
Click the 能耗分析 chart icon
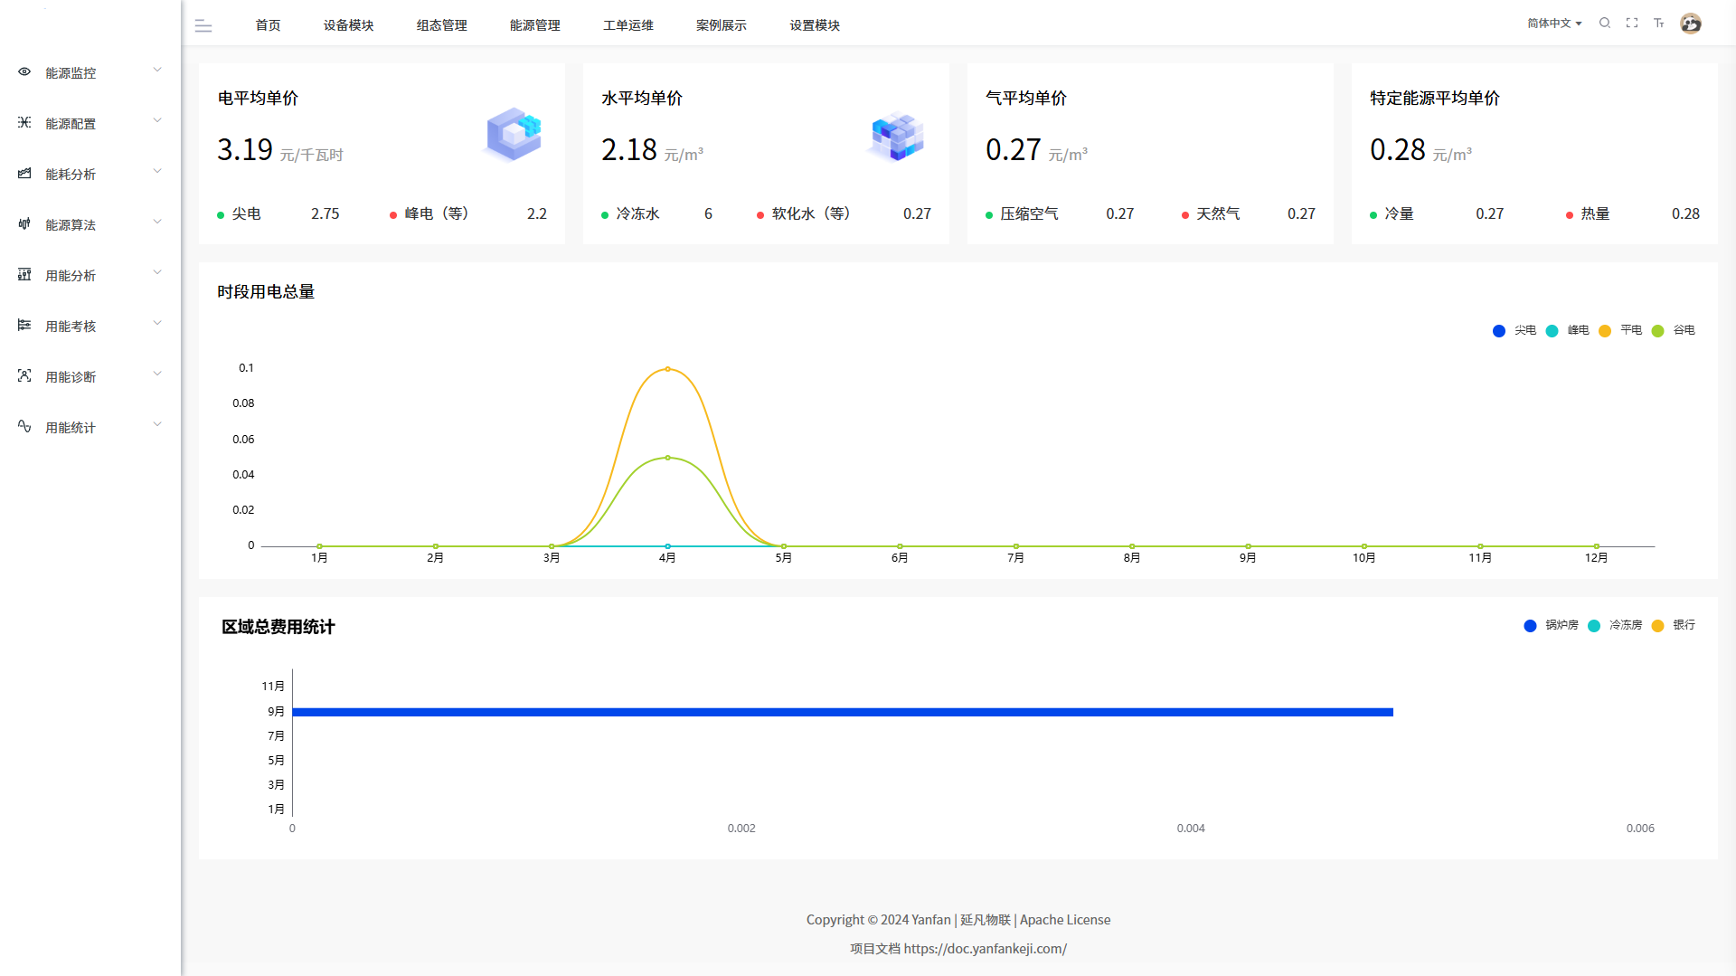click(24, 174)
